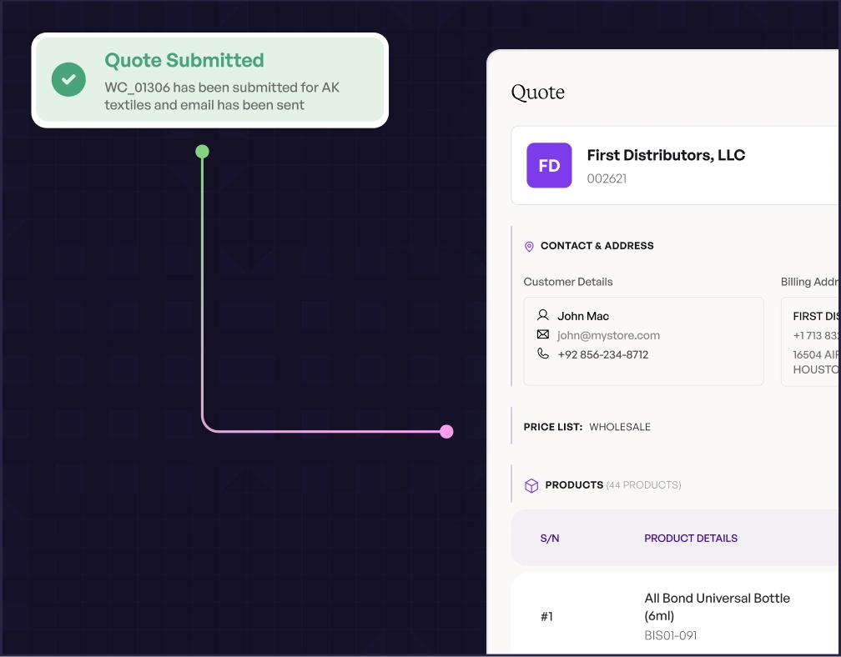This screenshot has width=841, height=657.
Task: Click the +92 856-234-8712 phone number
Action: click(x=602, y=354)
